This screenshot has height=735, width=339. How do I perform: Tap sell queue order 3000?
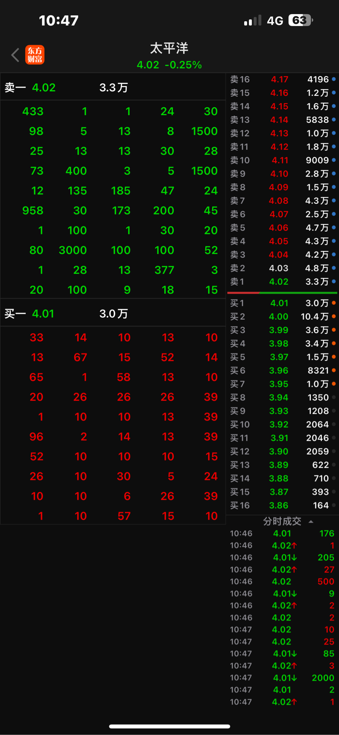[x=73, y=250]
